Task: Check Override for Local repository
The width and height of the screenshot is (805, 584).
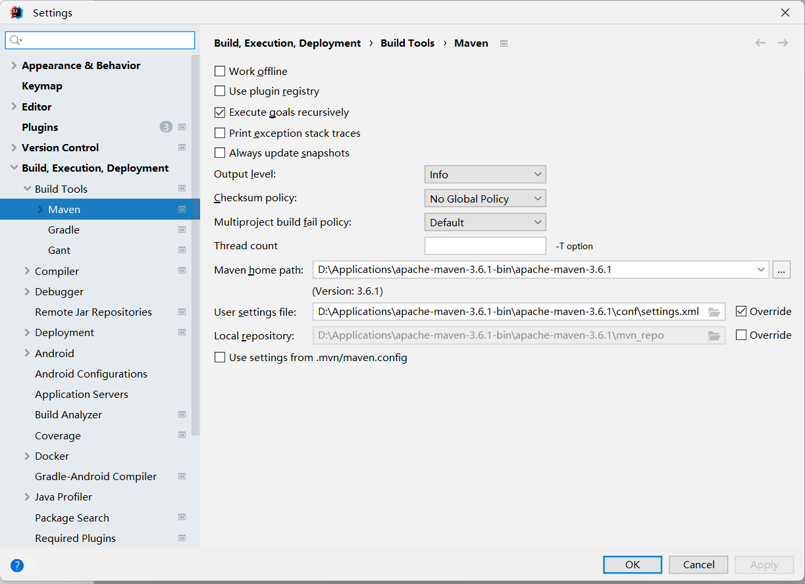Action: [741, 335]
